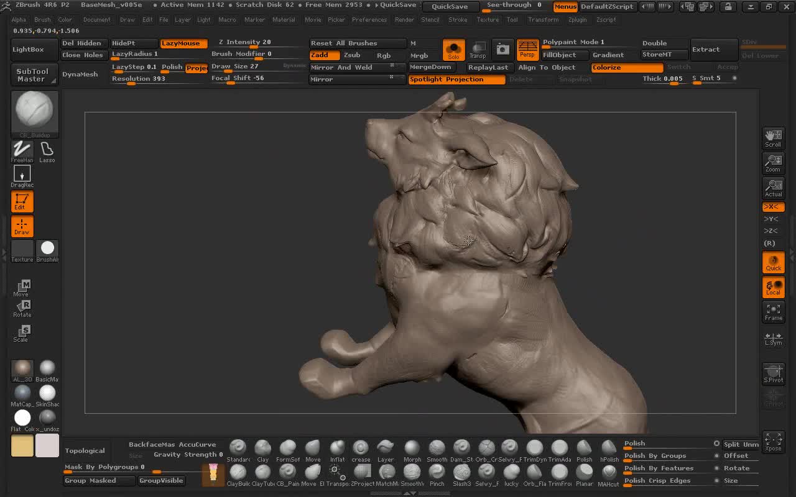
Task: Adjust the Z Intensity slider
Action: (x=257, y=43)
